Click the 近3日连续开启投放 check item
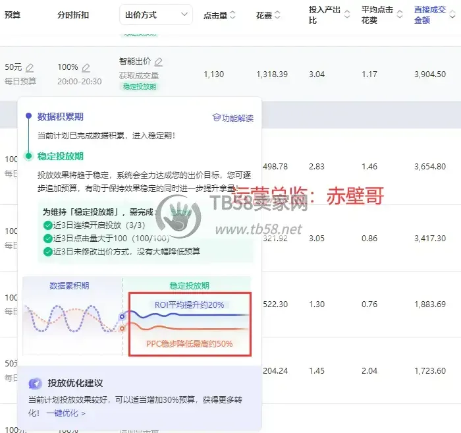The image size is (461, 433). click(94, 225)
